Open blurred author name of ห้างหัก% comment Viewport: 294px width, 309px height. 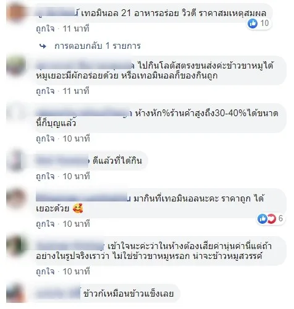(84, 113)
